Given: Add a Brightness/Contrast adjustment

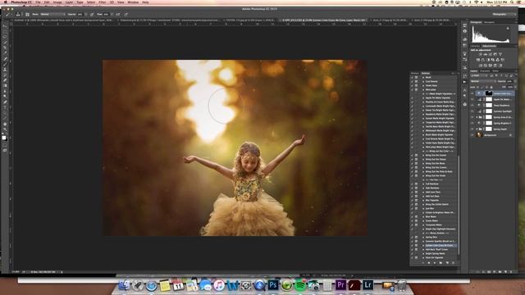Looking at the screenshot, I should (x=480, y=54).
